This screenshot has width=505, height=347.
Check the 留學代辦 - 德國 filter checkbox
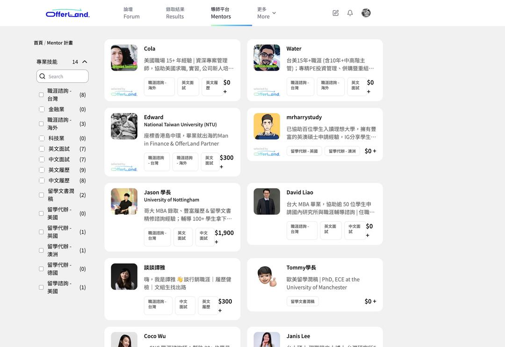41,269
